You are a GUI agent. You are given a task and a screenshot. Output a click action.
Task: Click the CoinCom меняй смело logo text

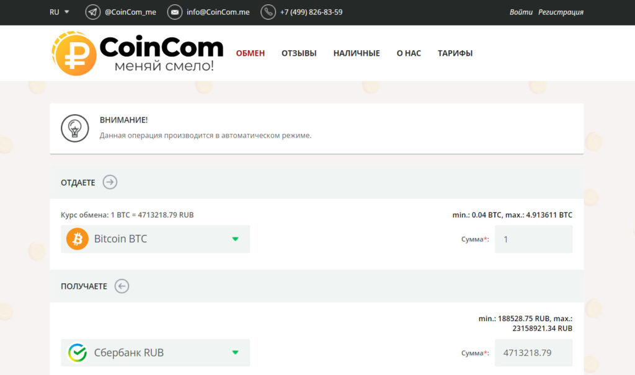pyautogui.click(x=161, y=53)
